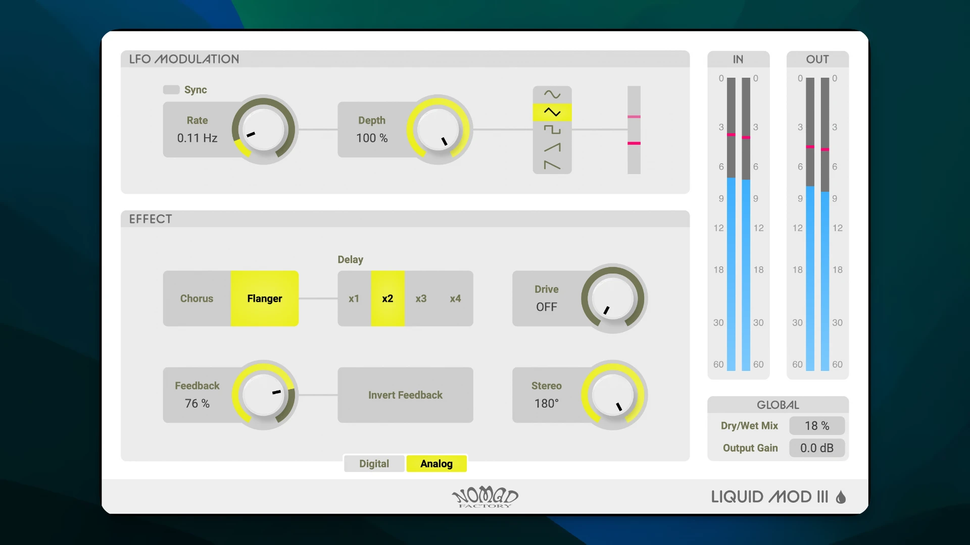Set delay multiplier to x3
The height and width of the screenshot is (545, 970).
tap(421, 298)
